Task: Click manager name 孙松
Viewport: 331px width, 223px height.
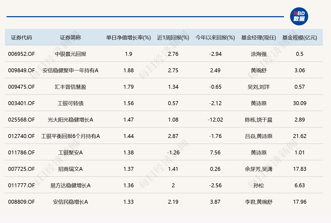Action: tap(258, 185)
